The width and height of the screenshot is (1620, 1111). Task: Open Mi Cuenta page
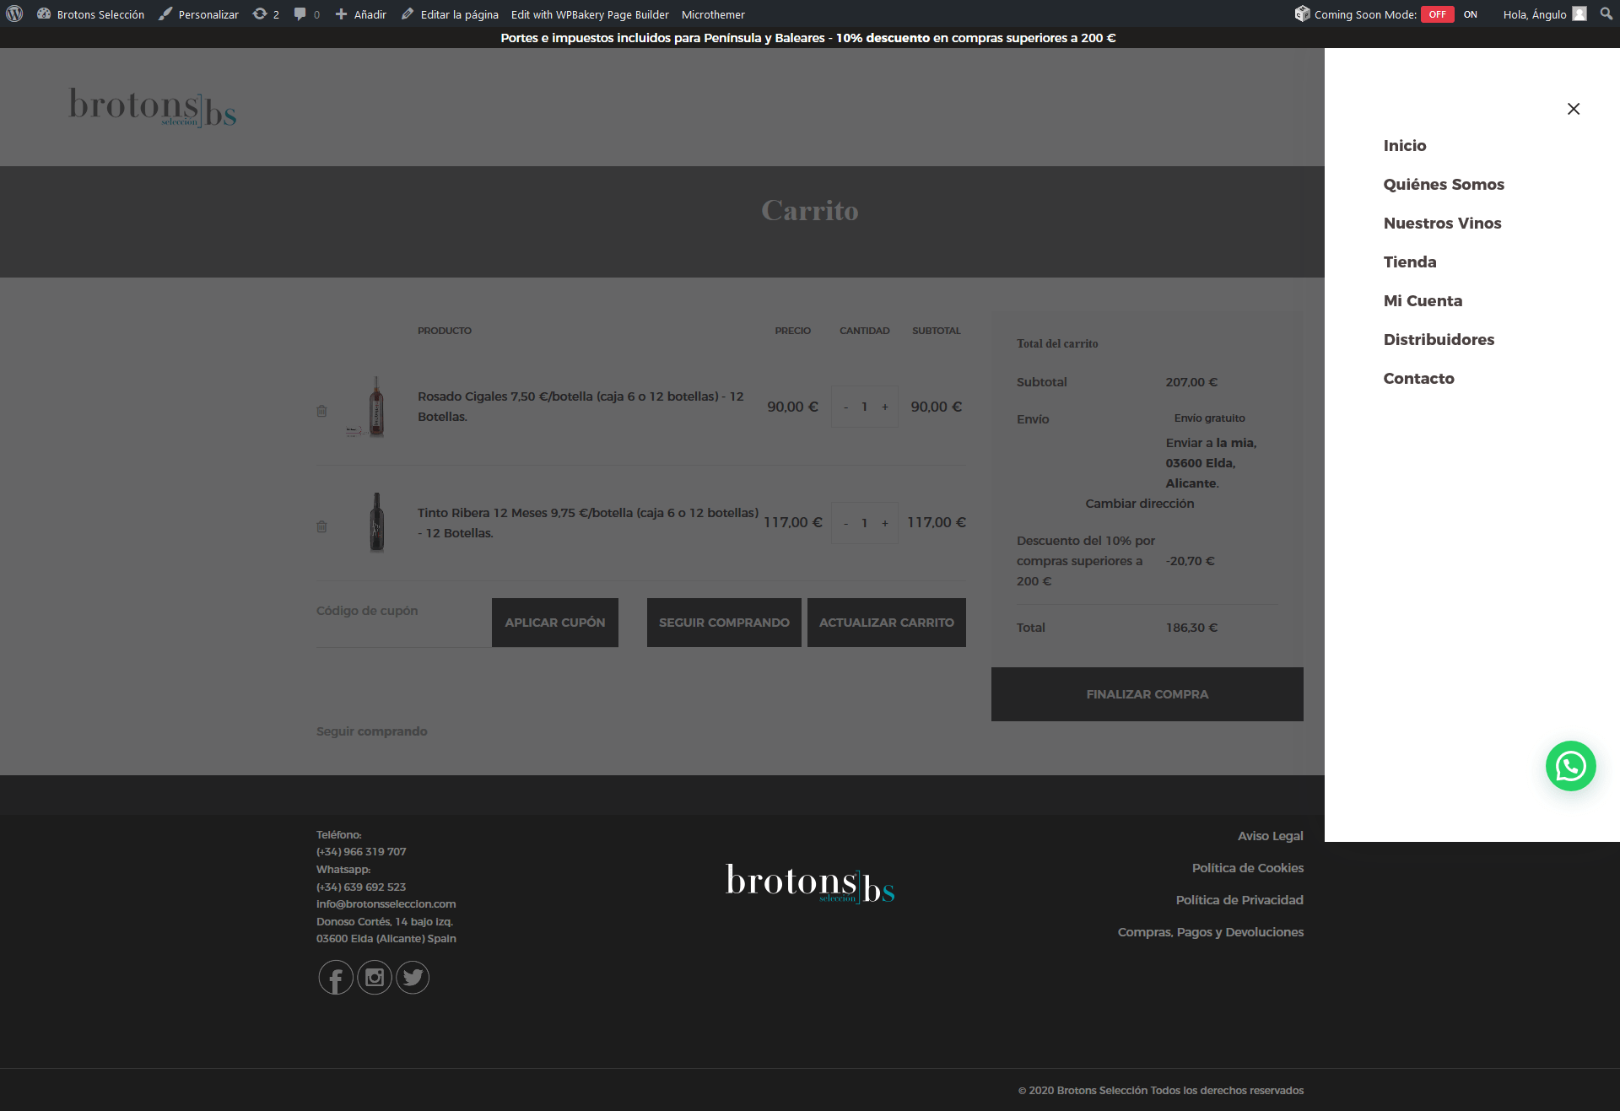click(1423, 300)
